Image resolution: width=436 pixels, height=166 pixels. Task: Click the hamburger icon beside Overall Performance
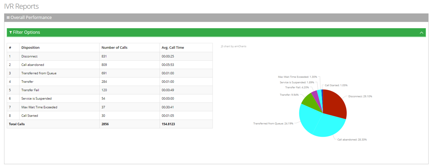tap(8, 18)
